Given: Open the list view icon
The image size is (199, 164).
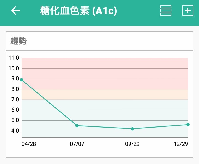Looking at the screenshot, I should [166, 10].
